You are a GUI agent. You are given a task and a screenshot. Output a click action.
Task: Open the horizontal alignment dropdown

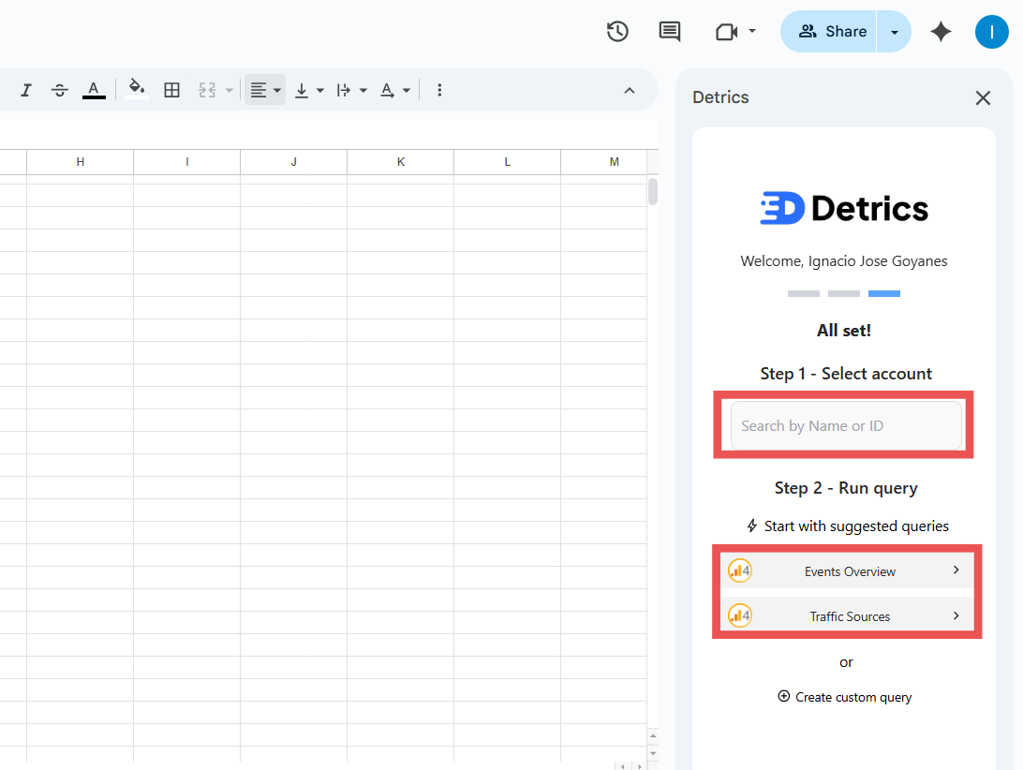(x=276, y=90)
